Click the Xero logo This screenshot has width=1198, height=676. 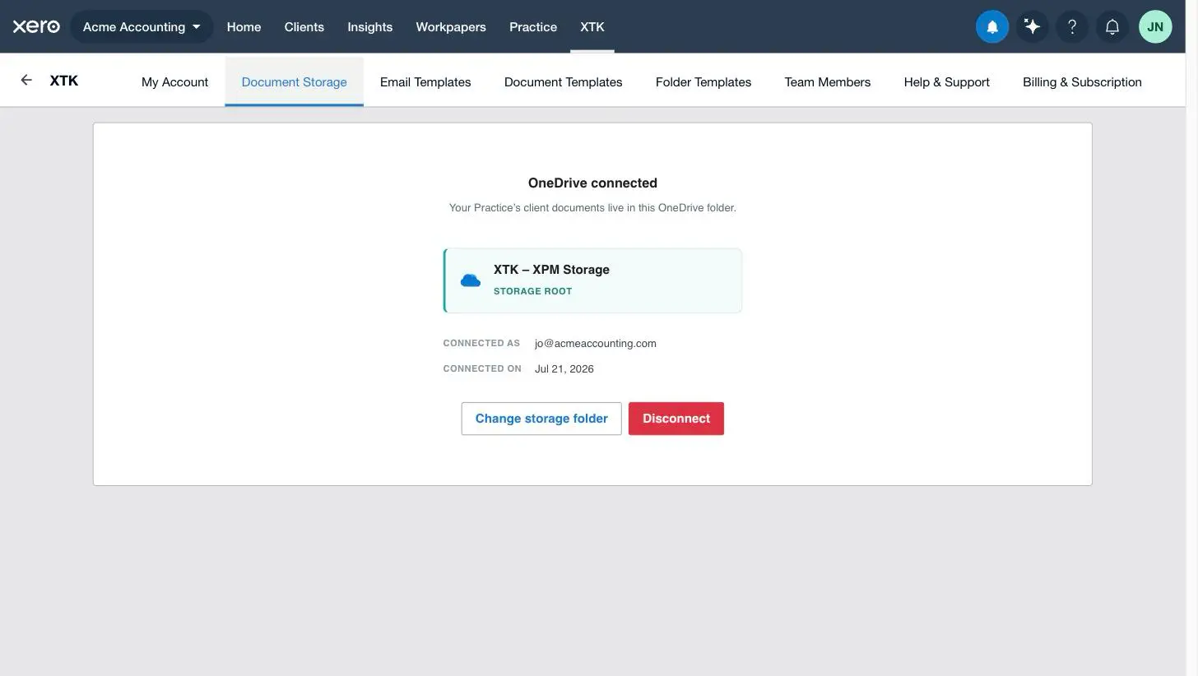coord(36,26)
